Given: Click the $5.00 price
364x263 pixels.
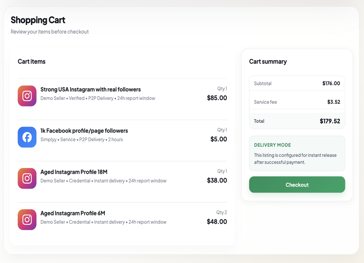Looking at the screenshot, I should click(218, 139).
